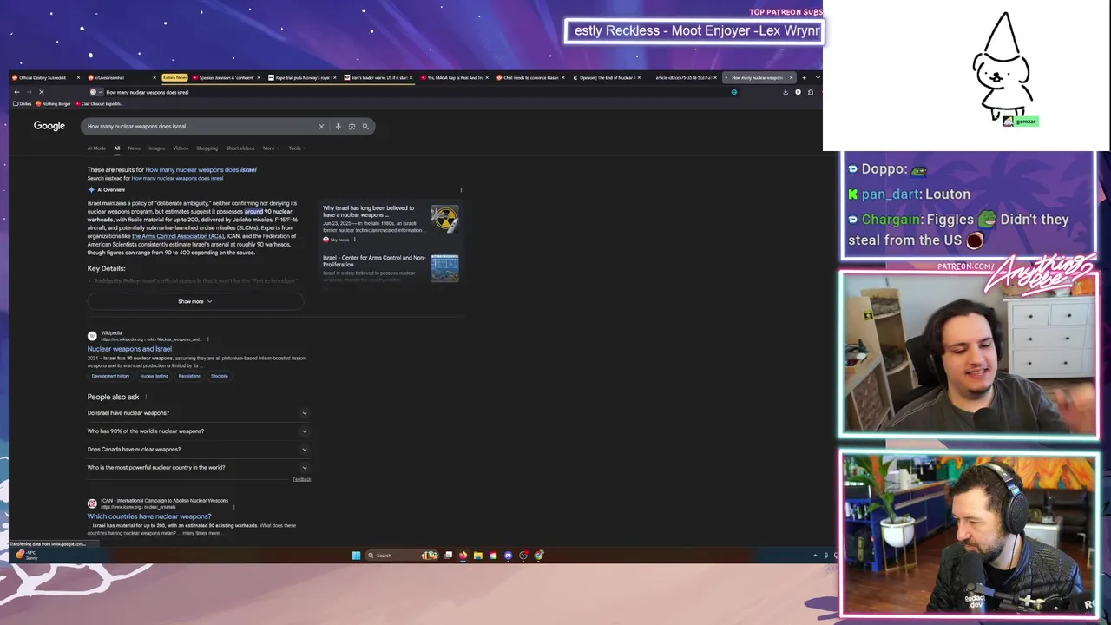1111x625 pixels.
Task: Click the Stockpile chip
Action: pos(220,376)
